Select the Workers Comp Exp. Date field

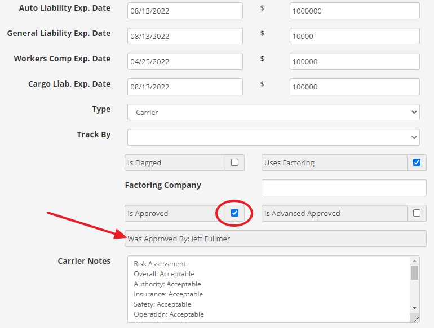point(185,61)
